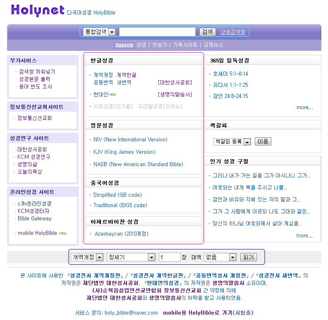Open the 유다서 1:1-1:25 daily reading

[x=230, y=85]
